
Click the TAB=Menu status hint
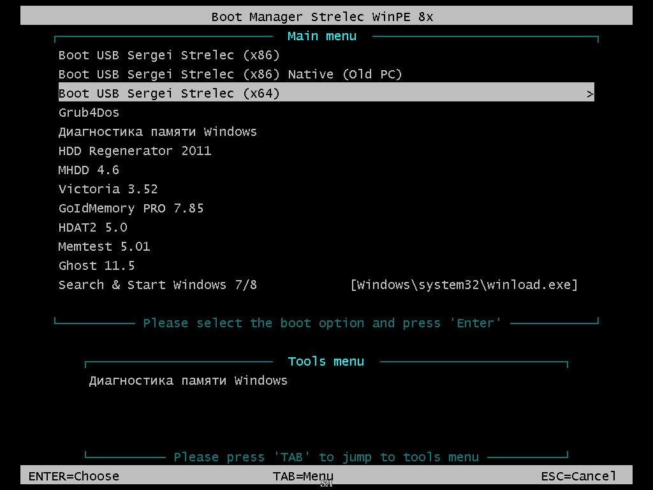pos(303,476)
